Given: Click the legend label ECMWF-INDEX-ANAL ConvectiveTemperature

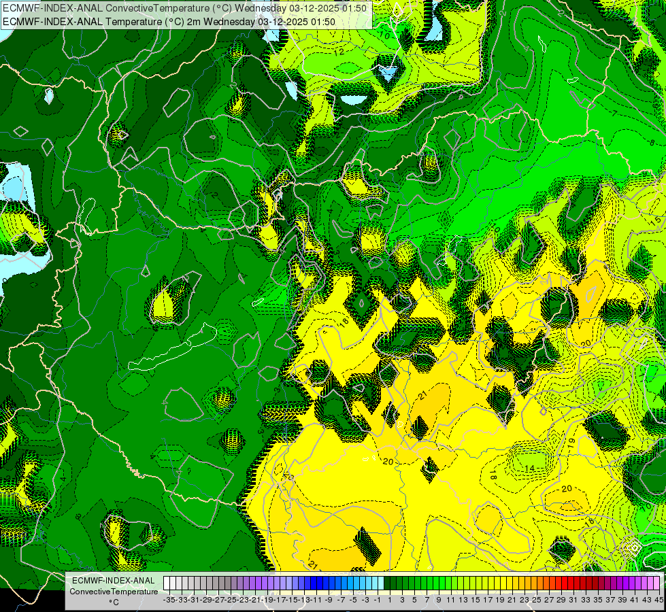Looking at the screenshot, I should tap(114, 586).
